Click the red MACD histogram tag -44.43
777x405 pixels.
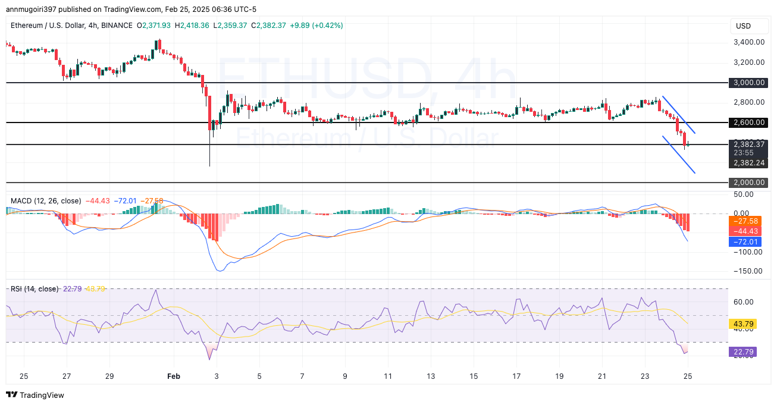pos(744,231)
